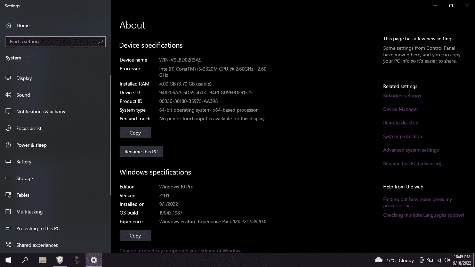Open the System protection link
The width and height of the screenshot is (475, 267).
pyautogui.click(x=403, y=136)
